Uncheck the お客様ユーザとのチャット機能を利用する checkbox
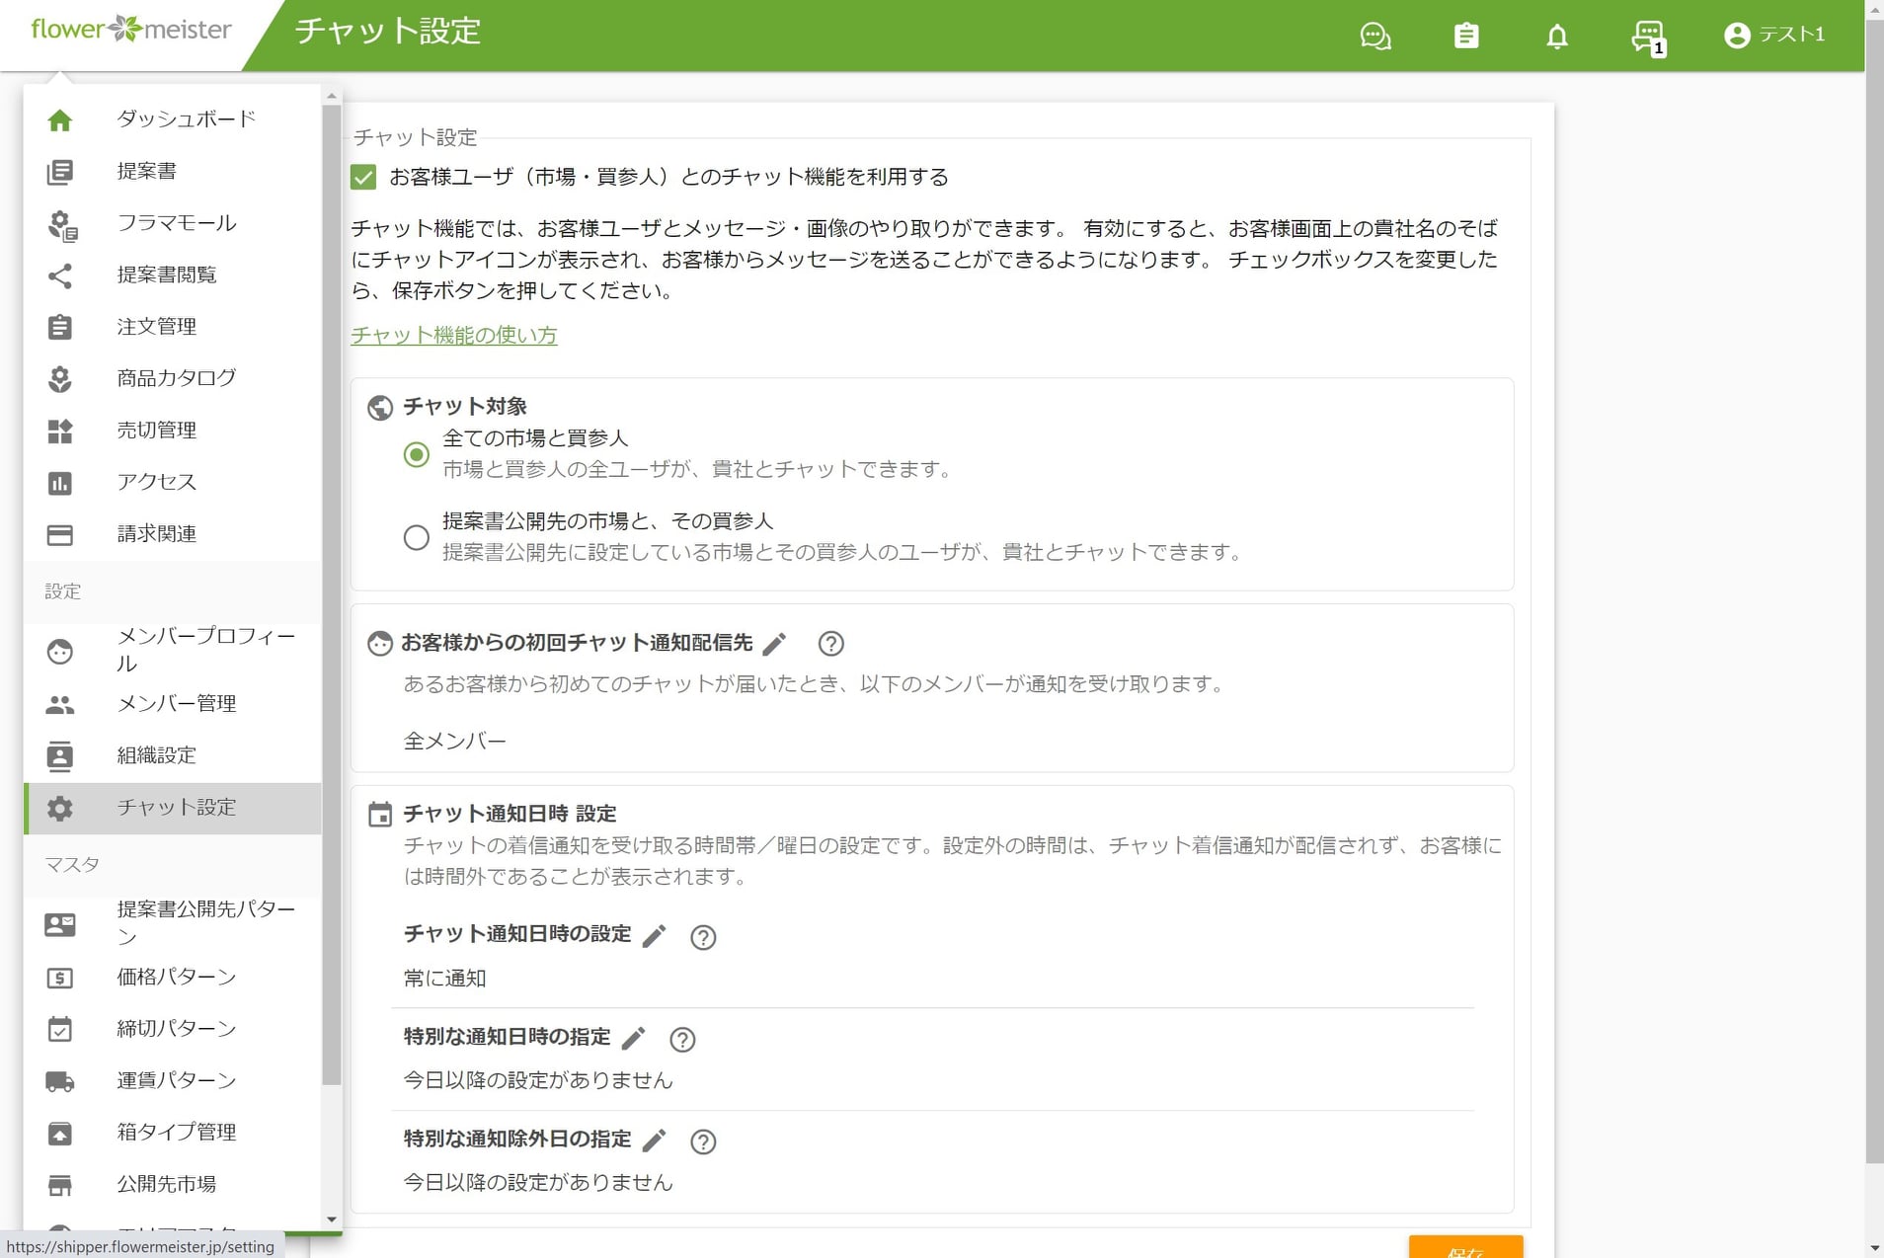 [x=363, y=177]
